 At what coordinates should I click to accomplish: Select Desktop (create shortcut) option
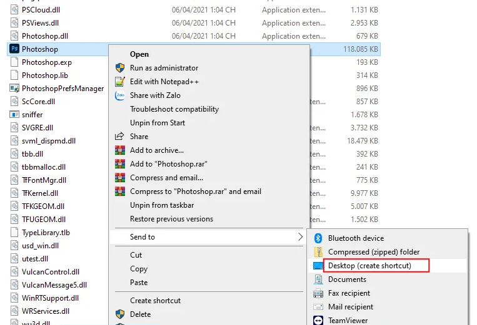click(x=369, y=266)
